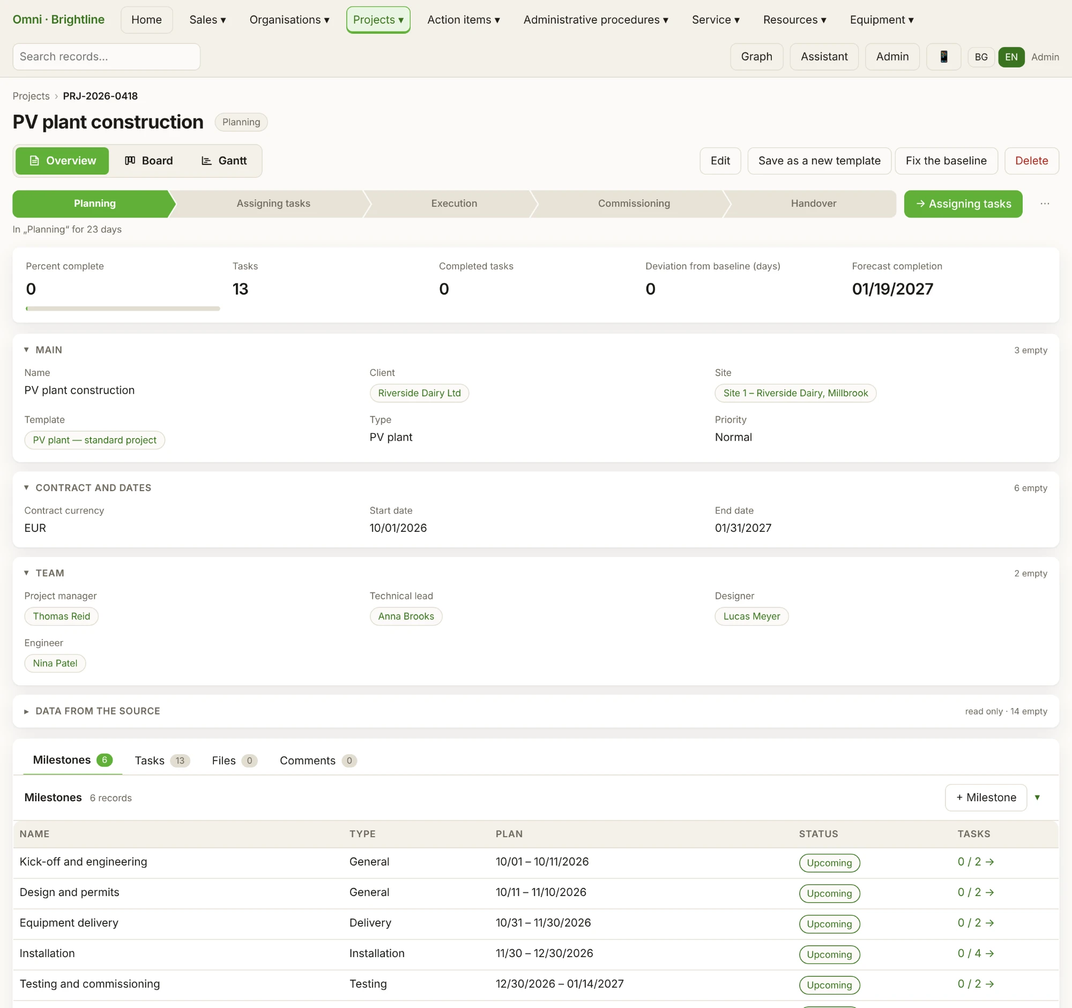Click Fix the baseline button
This screenshot has height=1008, width=1072.
[x=946, y=161]
